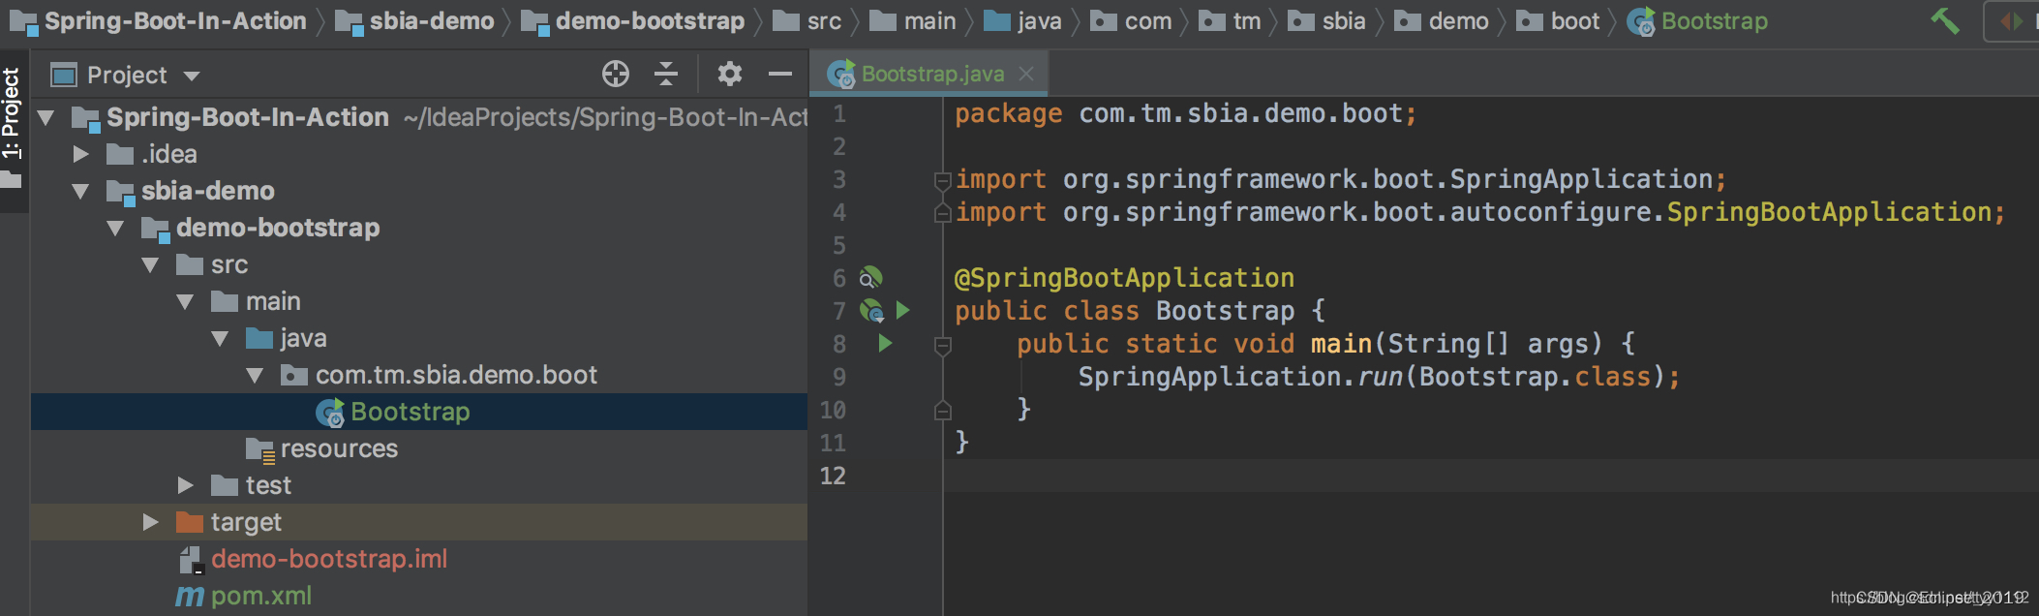
Task: Click java breadcrumb
Action: (1023, 21)
